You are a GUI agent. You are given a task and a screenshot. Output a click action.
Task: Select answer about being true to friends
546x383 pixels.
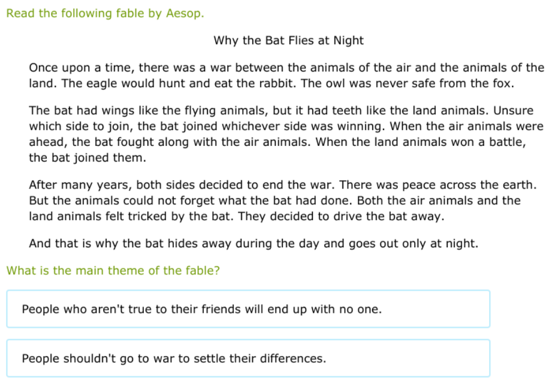[x=201, y=310]
